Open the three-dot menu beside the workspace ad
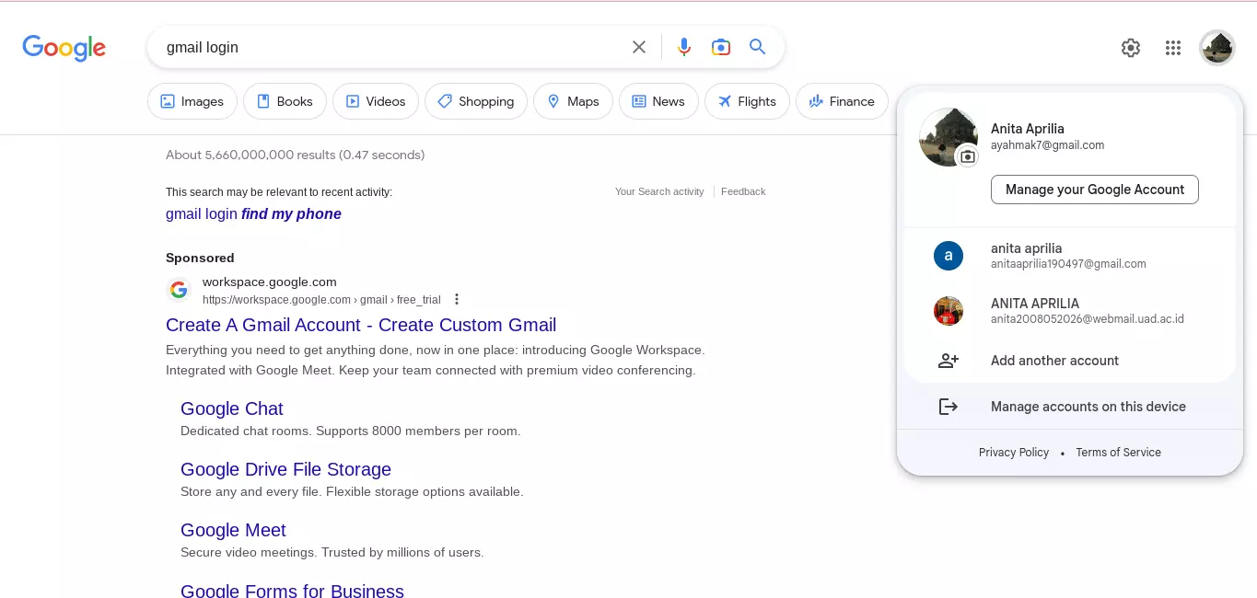The width and height of the screenshot is (1257, 598). point(457,299)
